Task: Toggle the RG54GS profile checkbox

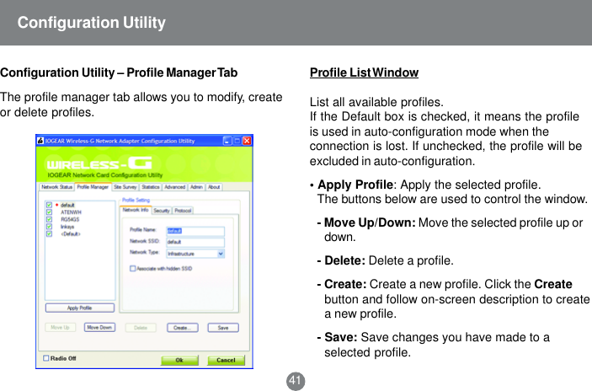Action: (49, 219)
